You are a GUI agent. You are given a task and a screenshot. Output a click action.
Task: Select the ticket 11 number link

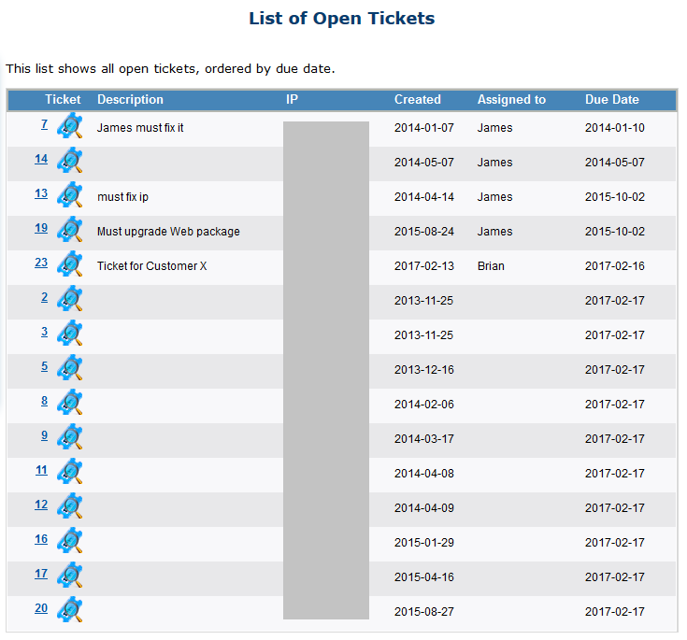[x=42, y=470]
